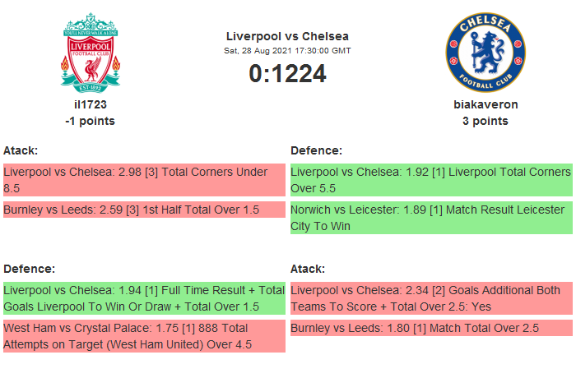Select Liverpool To Win Or Draw bet
The image size is (576, 378).
(x=144, y=298)
